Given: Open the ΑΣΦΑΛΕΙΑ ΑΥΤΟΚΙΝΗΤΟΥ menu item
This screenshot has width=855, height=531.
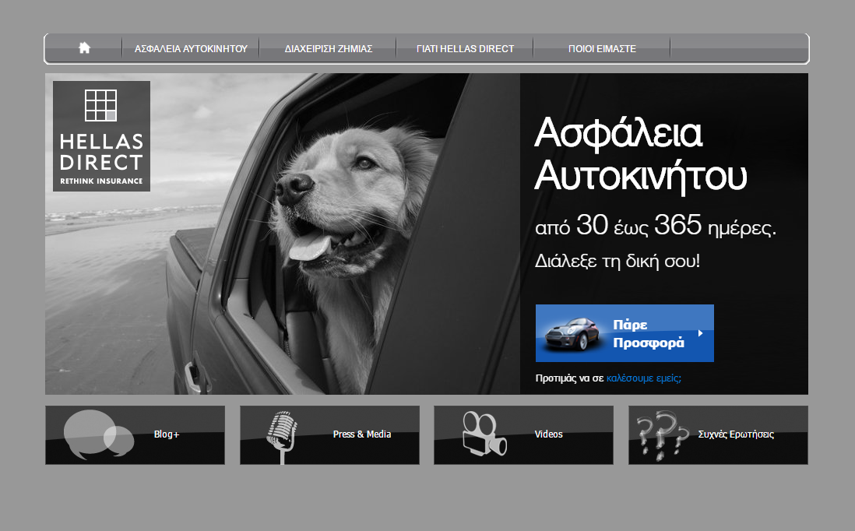Looking at the screenshot, I should pyautogui.click(x=191, y=47).
